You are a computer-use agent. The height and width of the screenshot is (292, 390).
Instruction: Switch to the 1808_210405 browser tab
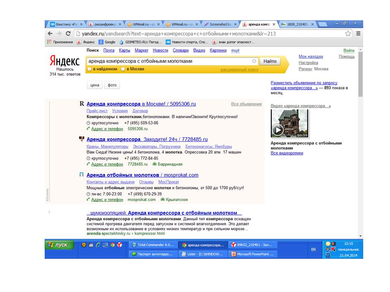point(297,24)
